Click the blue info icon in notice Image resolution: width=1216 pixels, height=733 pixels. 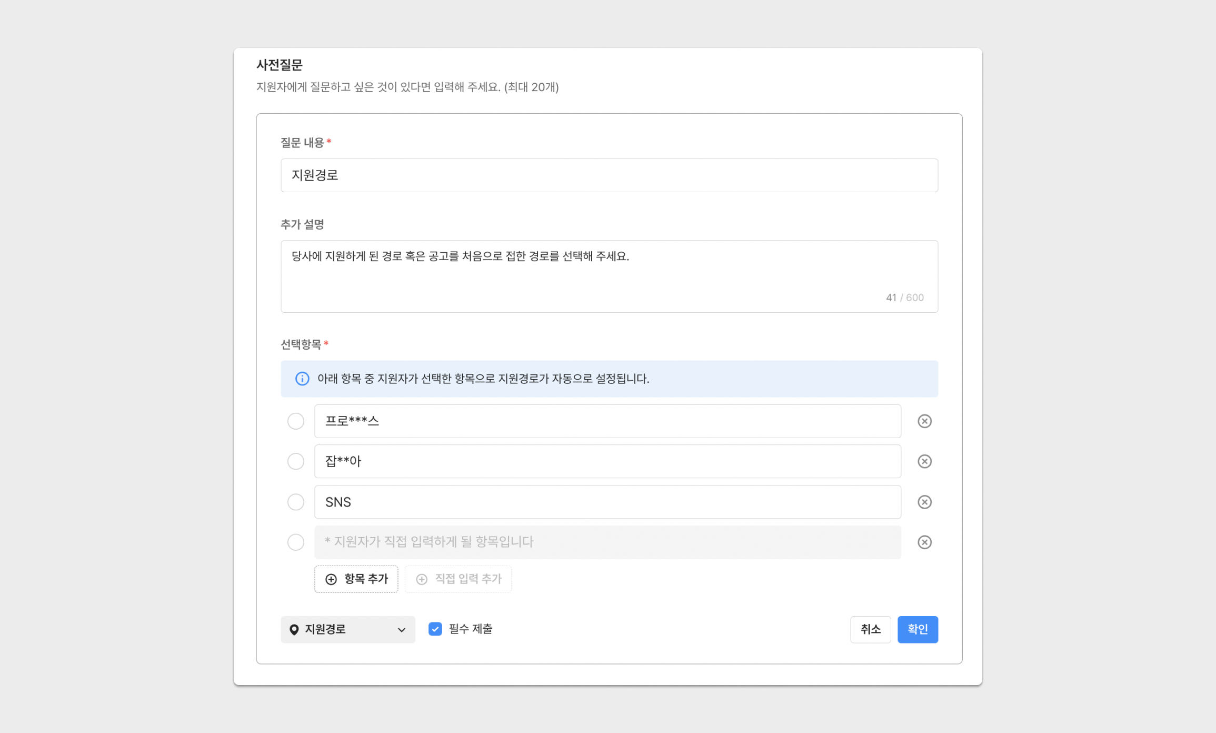click(302, 379)
